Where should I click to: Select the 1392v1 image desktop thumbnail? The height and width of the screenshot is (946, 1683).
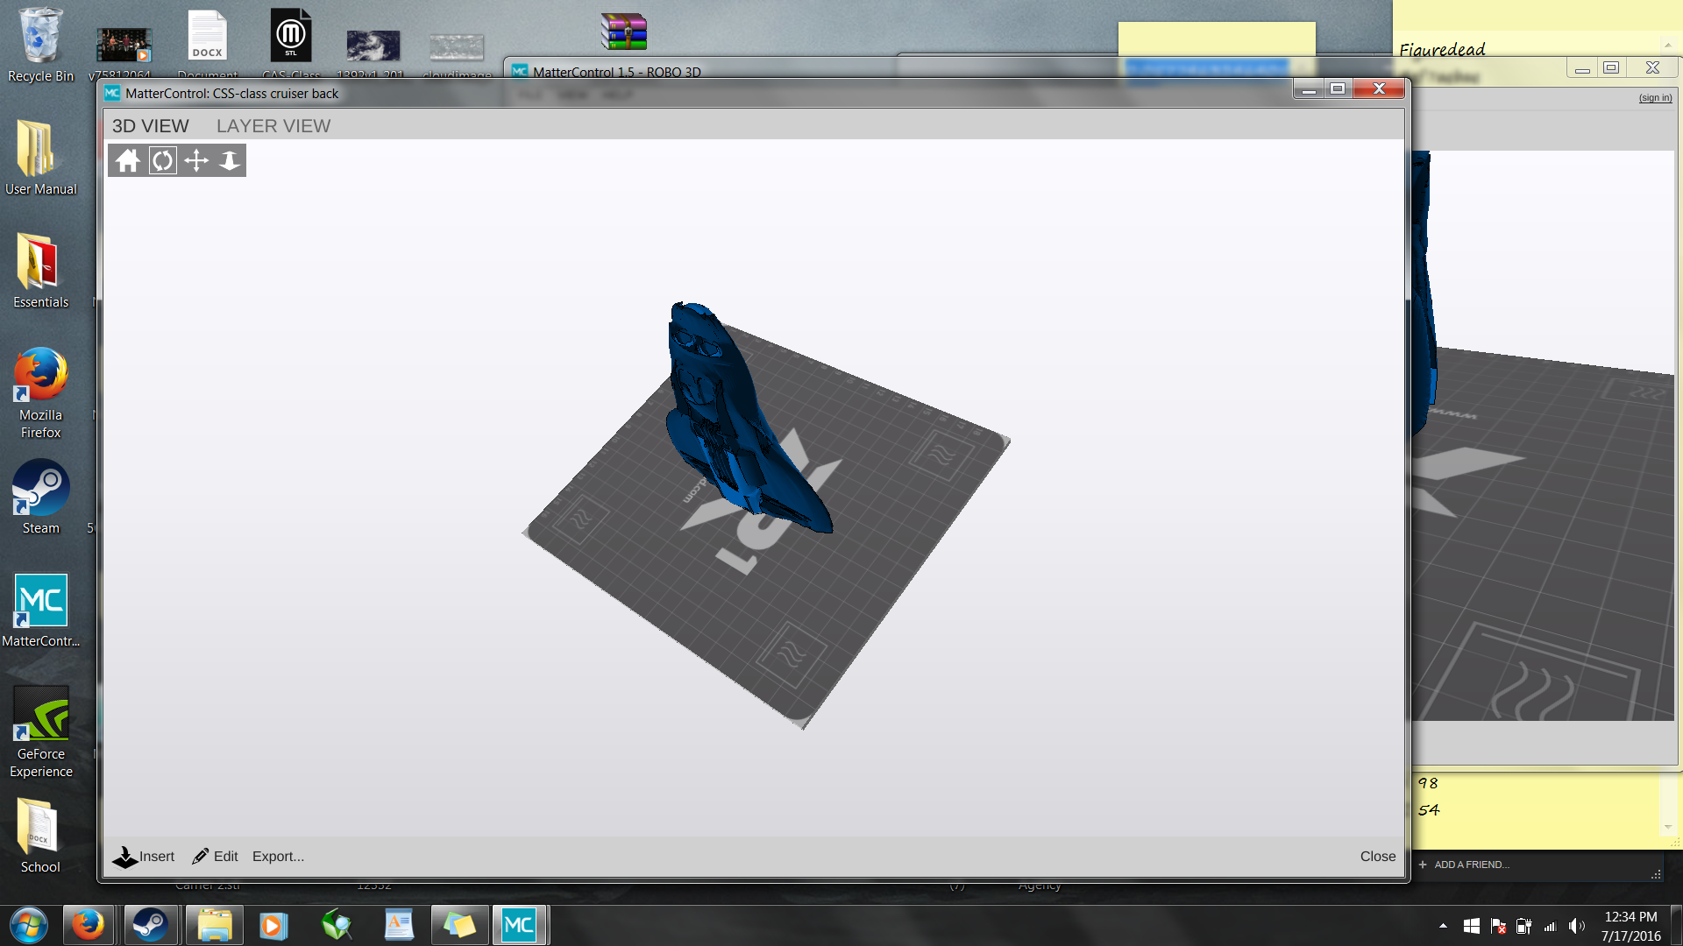[x=373, y=53]
